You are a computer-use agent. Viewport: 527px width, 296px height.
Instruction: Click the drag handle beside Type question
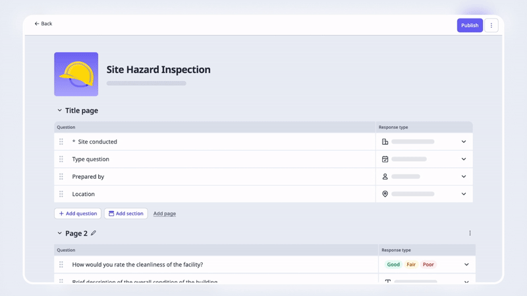click(x=61, y=159)
